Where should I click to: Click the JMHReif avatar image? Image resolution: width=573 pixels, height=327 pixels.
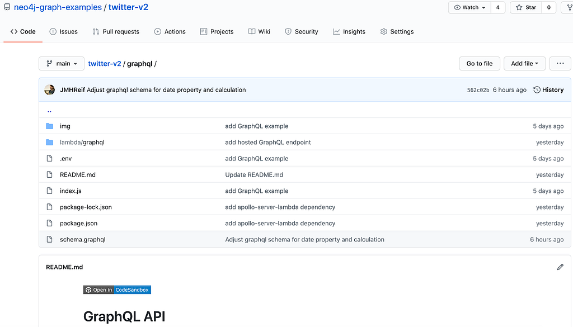[x=50, y=90]
